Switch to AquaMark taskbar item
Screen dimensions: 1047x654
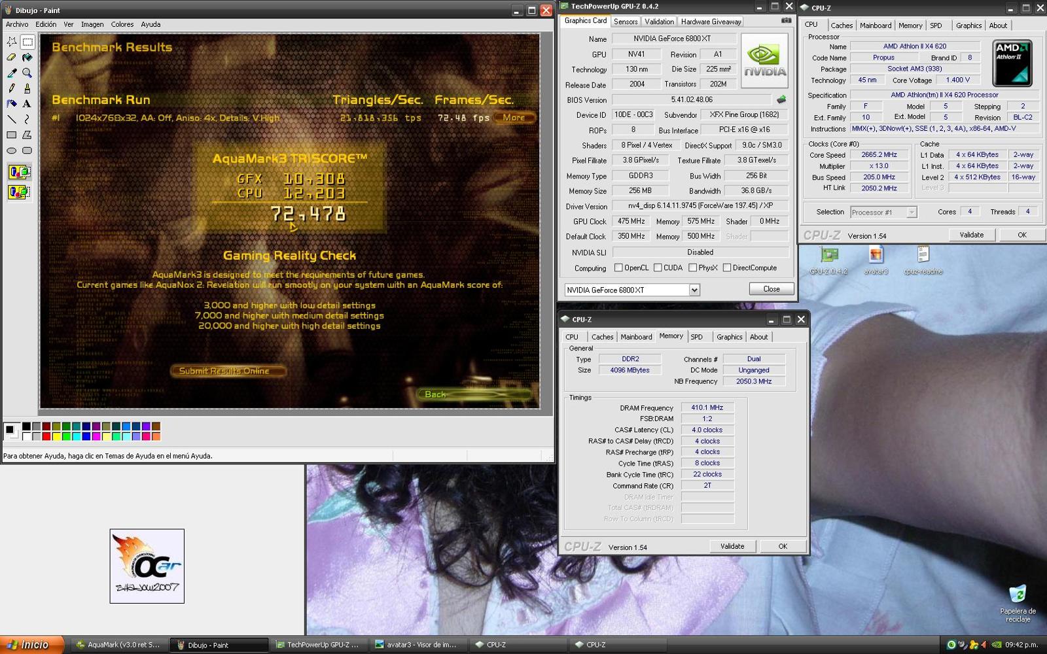118,645
